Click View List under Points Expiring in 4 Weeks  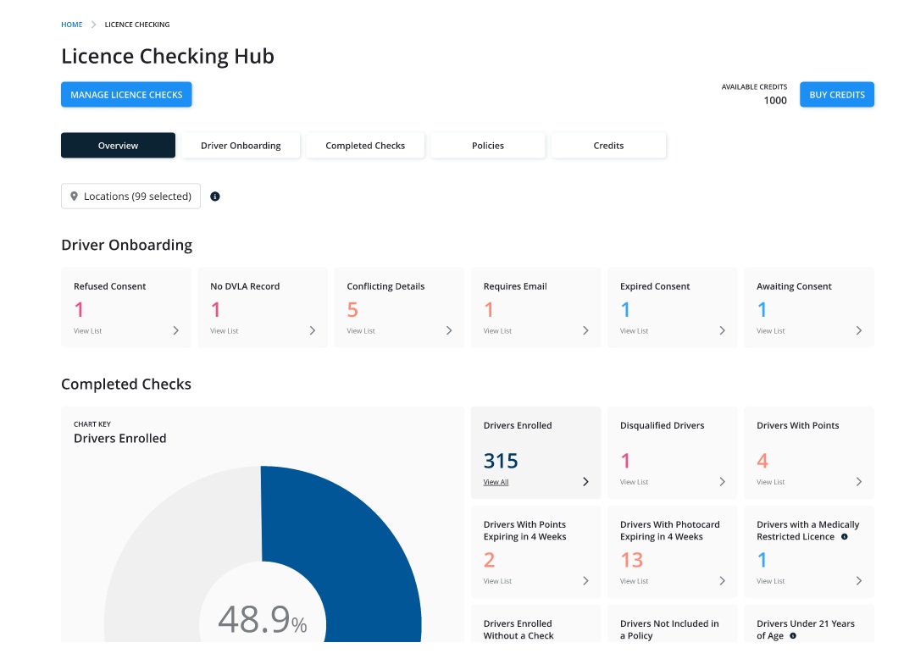[x=497, y=581]
